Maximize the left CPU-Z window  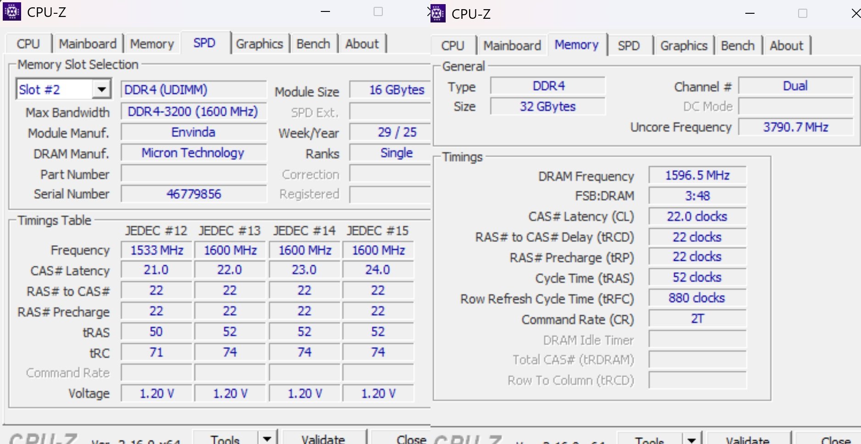[378, 11]
